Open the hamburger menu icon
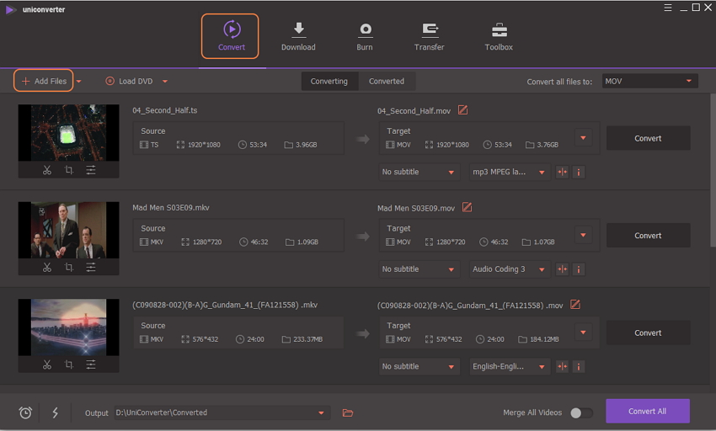This screenshot has width=716, height=431. (x=668, y=8)
